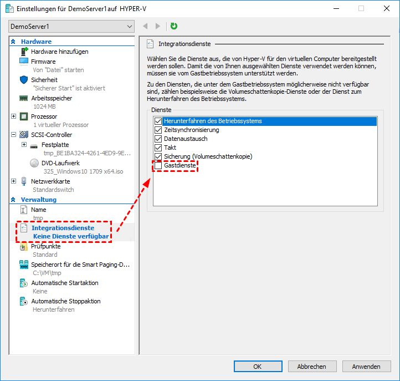Click the Prozessor chip icon
Screen dimensions: 400x381
24,116
